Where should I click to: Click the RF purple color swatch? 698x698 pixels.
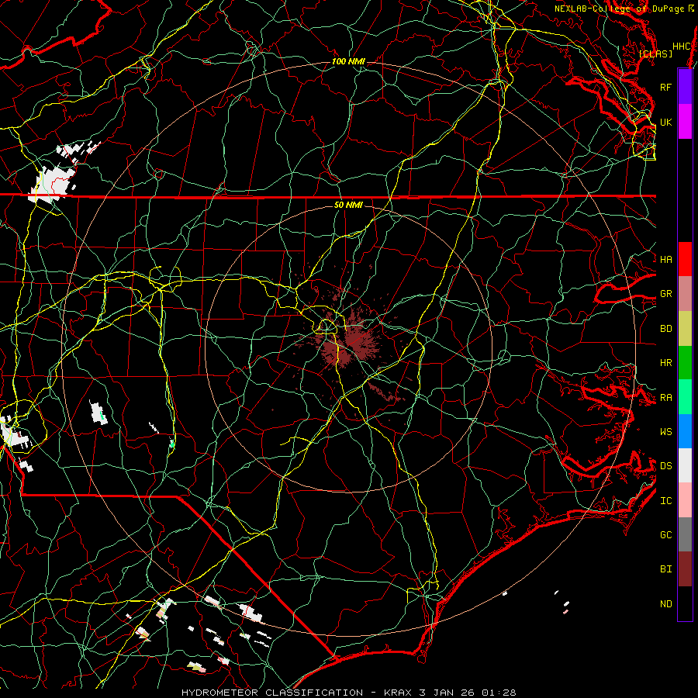685,87
